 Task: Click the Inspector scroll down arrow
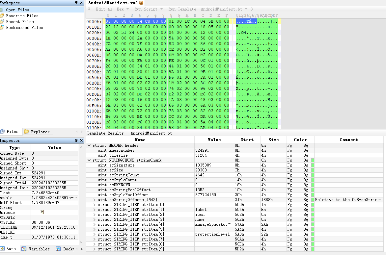point(81,242)
